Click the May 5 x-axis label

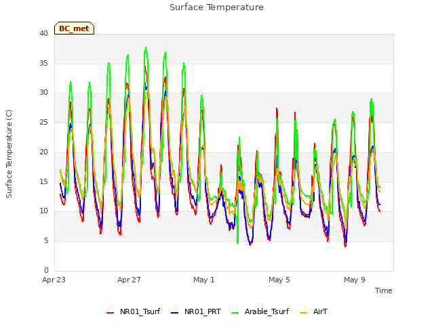pos(279,280)
